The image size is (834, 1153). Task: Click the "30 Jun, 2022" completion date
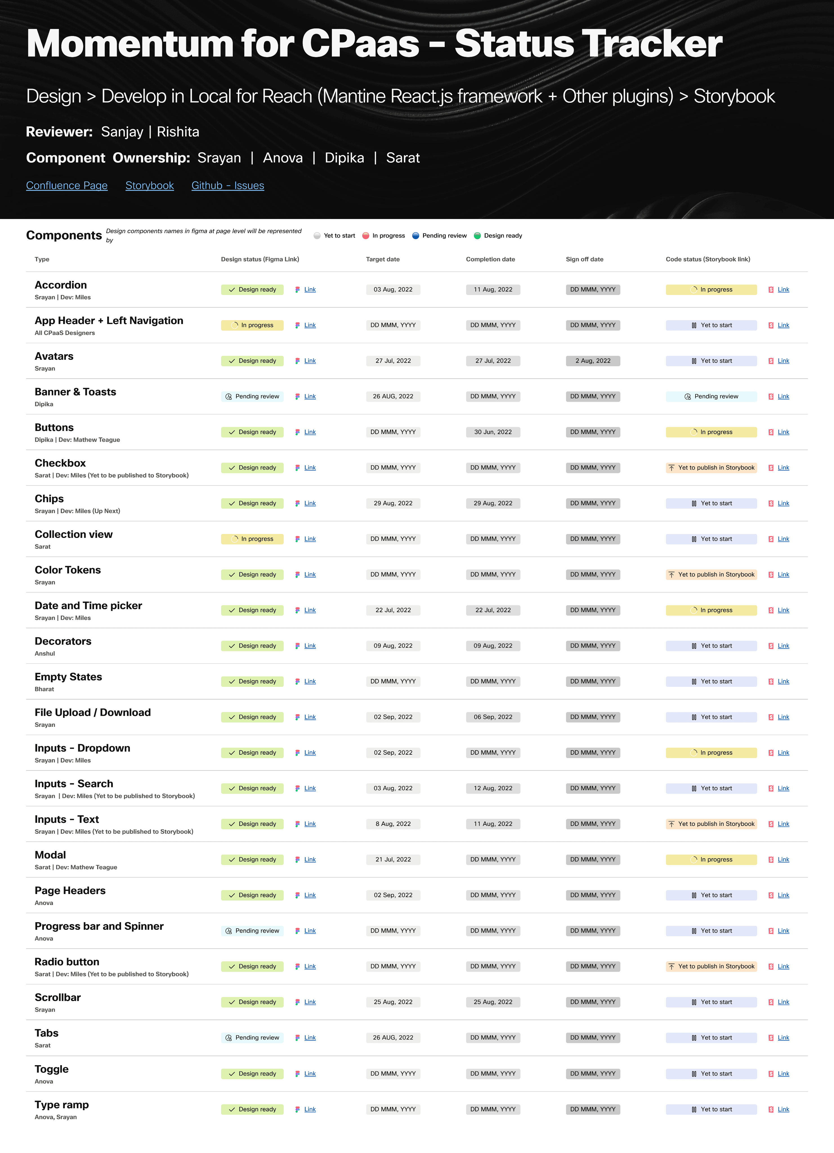point(493,432)
